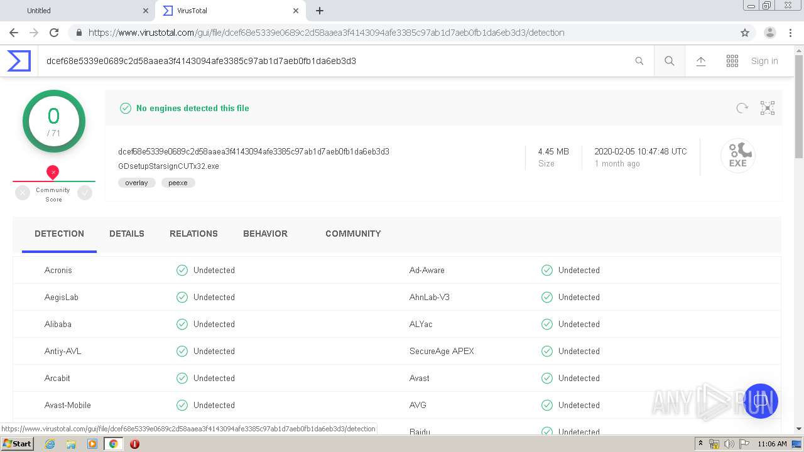Open the apps grid icon
804x452 pixels.
(732, 61)
